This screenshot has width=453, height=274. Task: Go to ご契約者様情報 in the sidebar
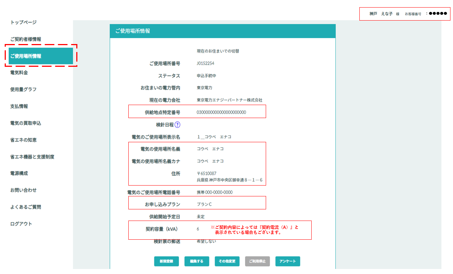tap(26, 39)
